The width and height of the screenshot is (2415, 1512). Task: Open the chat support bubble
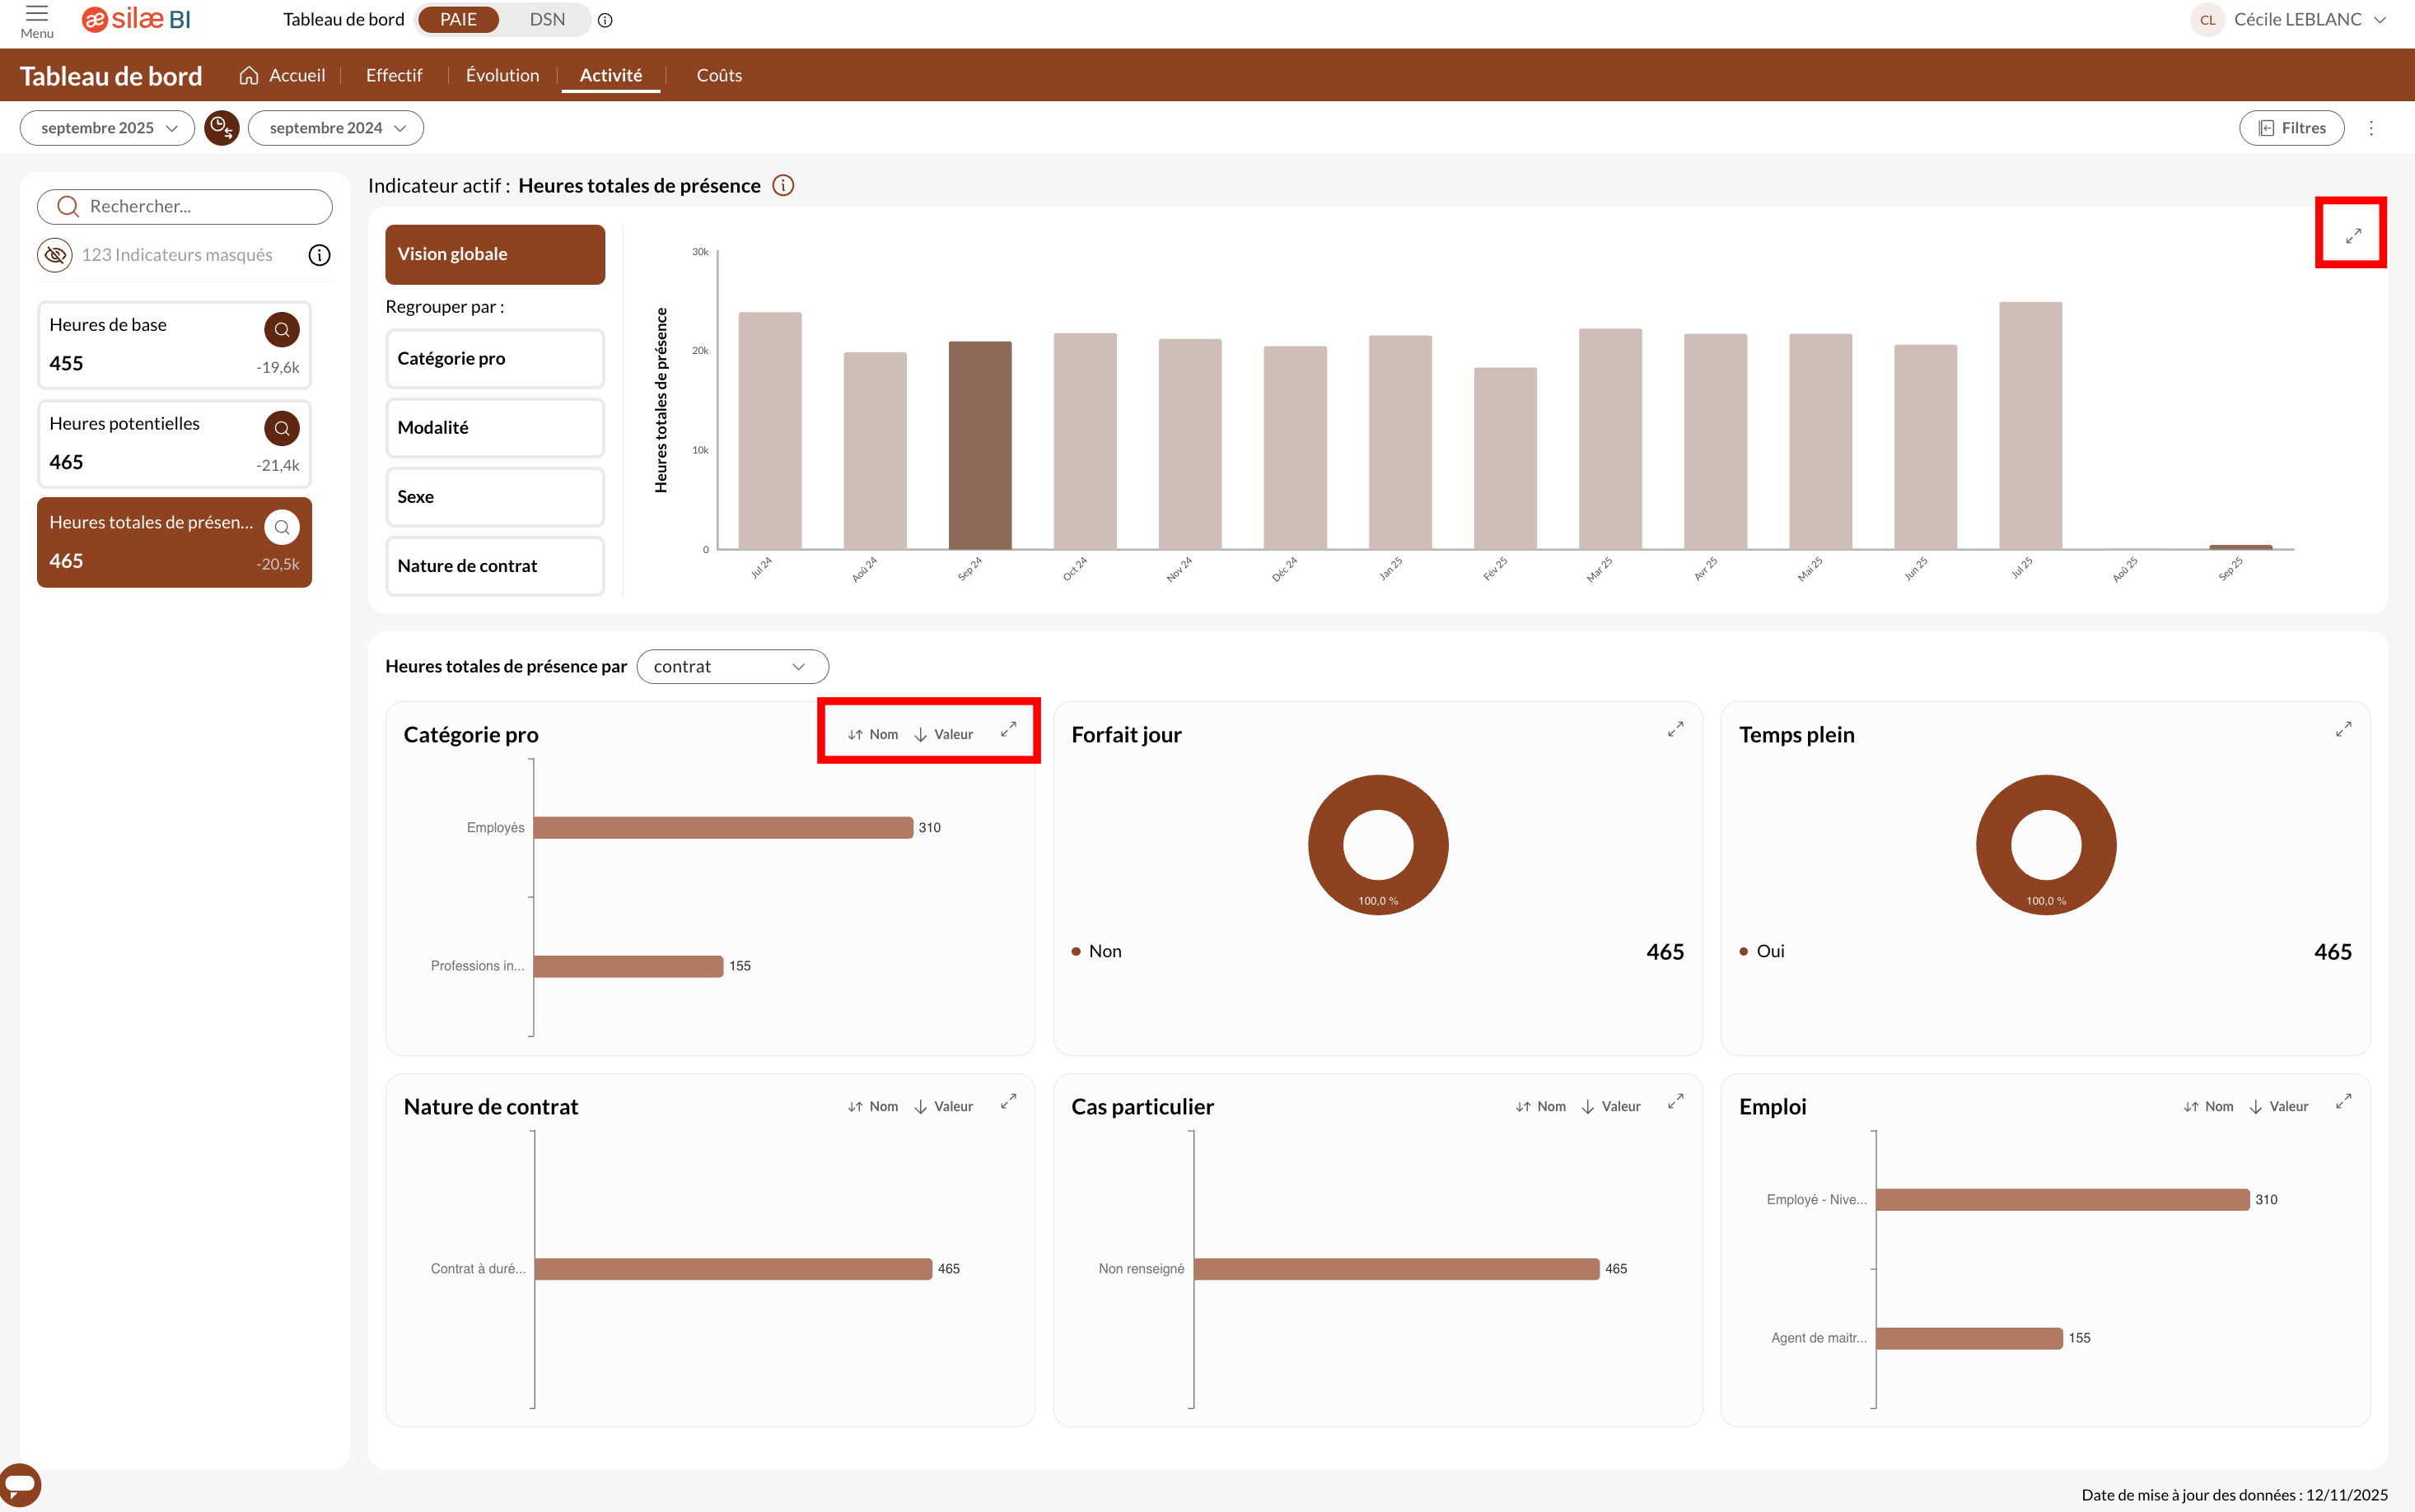click(x=20, y=1484)
